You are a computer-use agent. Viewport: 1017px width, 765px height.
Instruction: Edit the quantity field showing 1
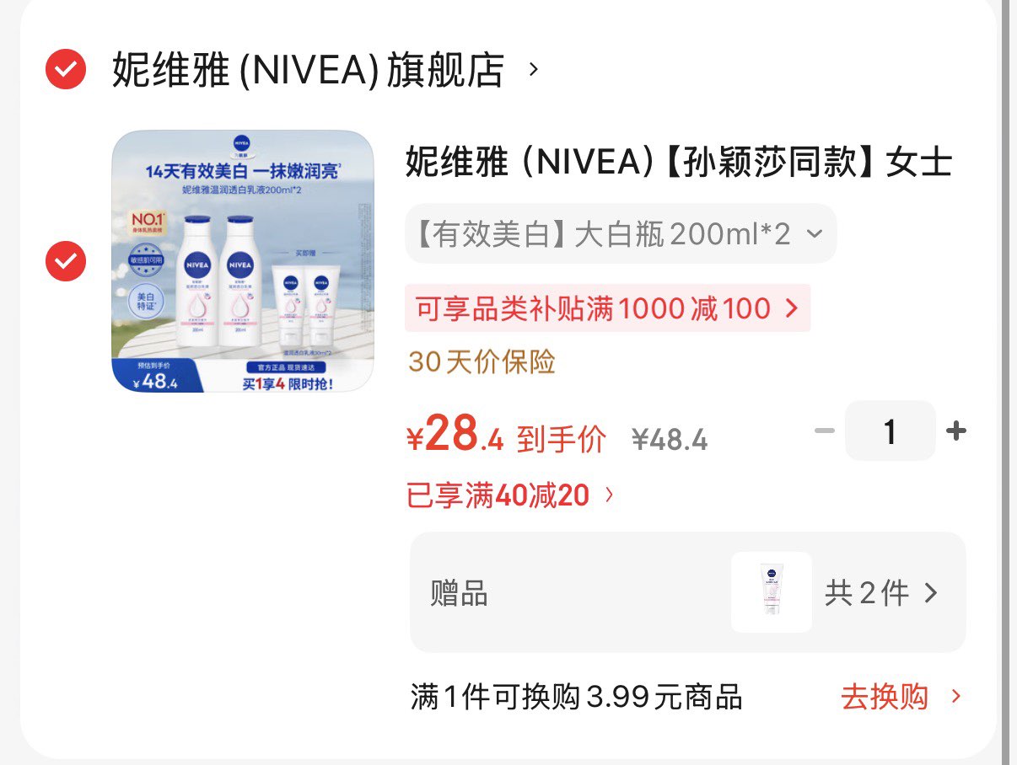click(890, 431)
